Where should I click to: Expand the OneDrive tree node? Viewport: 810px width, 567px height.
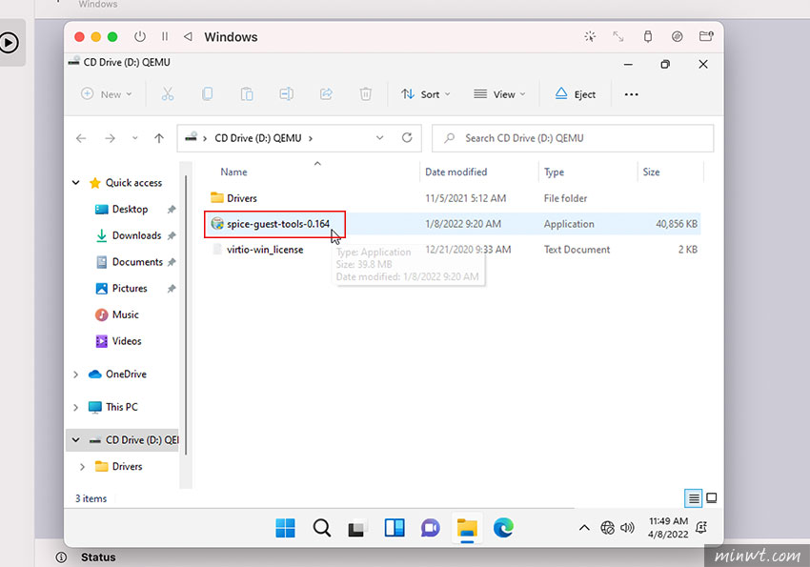click(x=75, y=375)
